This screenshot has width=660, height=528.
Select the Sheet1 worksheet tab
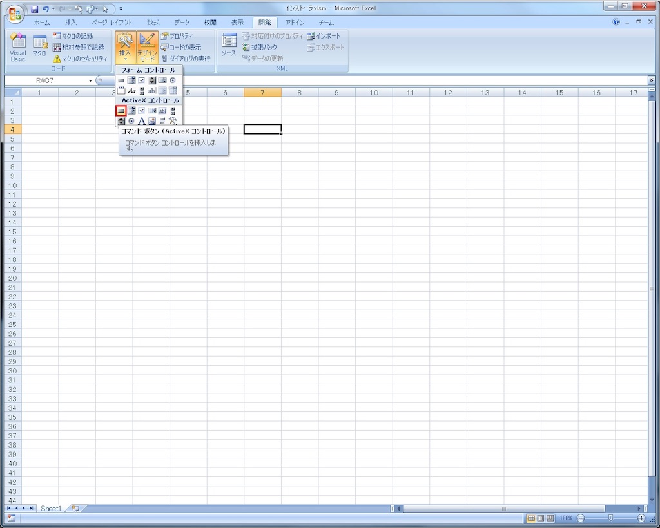click(51, 509)
